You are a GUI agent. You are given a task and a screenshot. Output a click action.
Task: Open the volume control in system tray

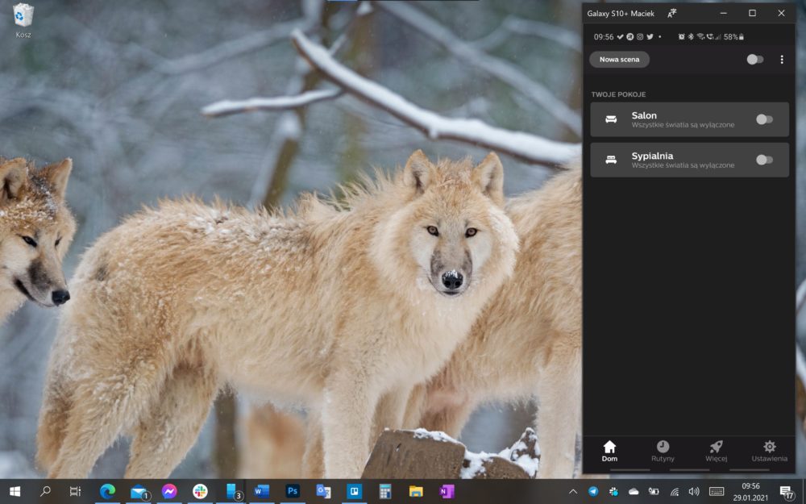click(x=694, y=492)
